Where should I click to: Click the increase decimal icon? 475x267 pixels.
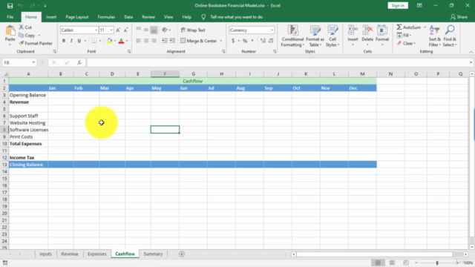click(x=263, y=41)
